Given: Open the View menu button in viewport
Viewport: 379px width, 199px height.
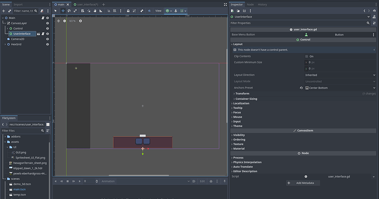Looking at the screenshot, I should 158,11.
